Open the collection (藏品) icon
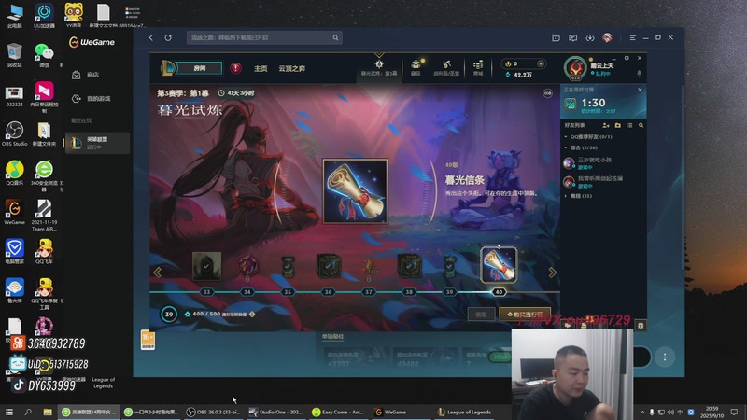Screen dimensions: 747x420 tap(416, 64)
